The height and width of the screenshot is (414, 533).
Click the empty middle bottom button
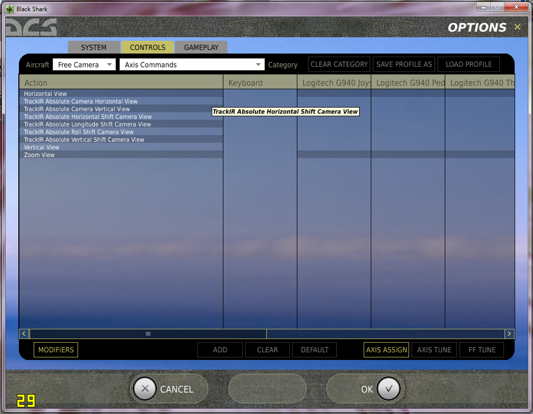pyautogui.click(x=267, y=389)
